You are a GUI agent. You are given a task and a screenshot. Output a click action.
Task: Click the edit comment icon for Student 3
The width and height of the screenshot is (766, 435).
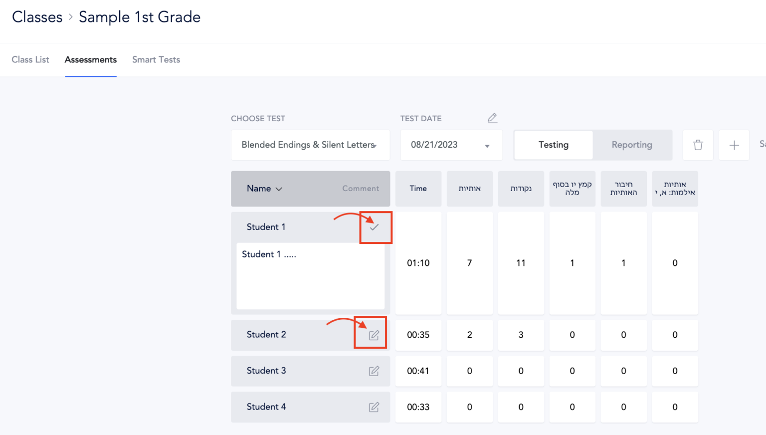click(x=374, y=371)
